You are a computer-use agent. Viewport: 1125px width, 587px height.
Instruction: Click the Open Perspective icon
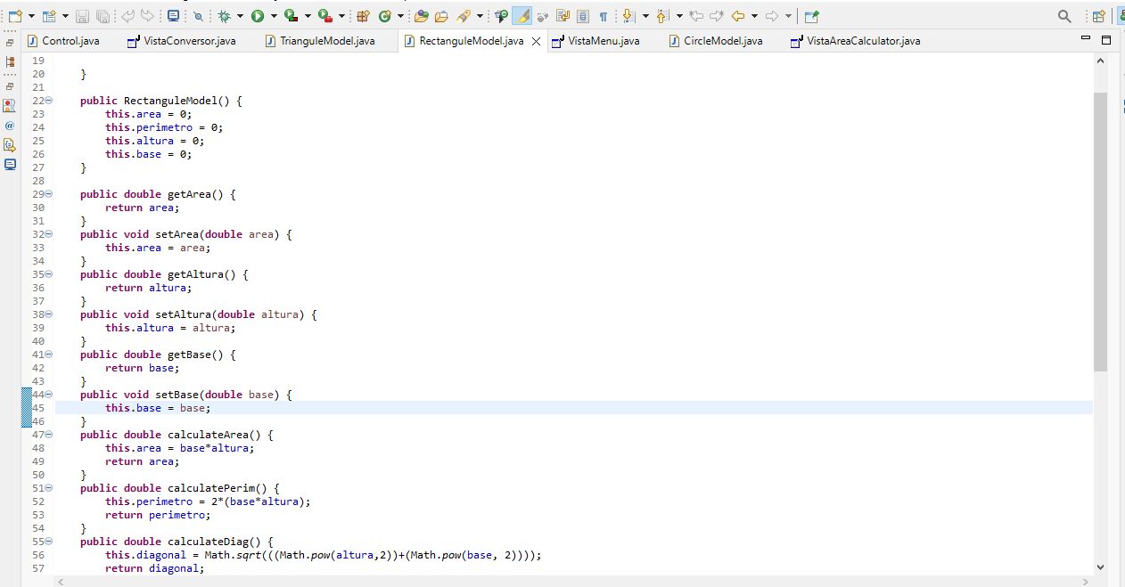1098,16
